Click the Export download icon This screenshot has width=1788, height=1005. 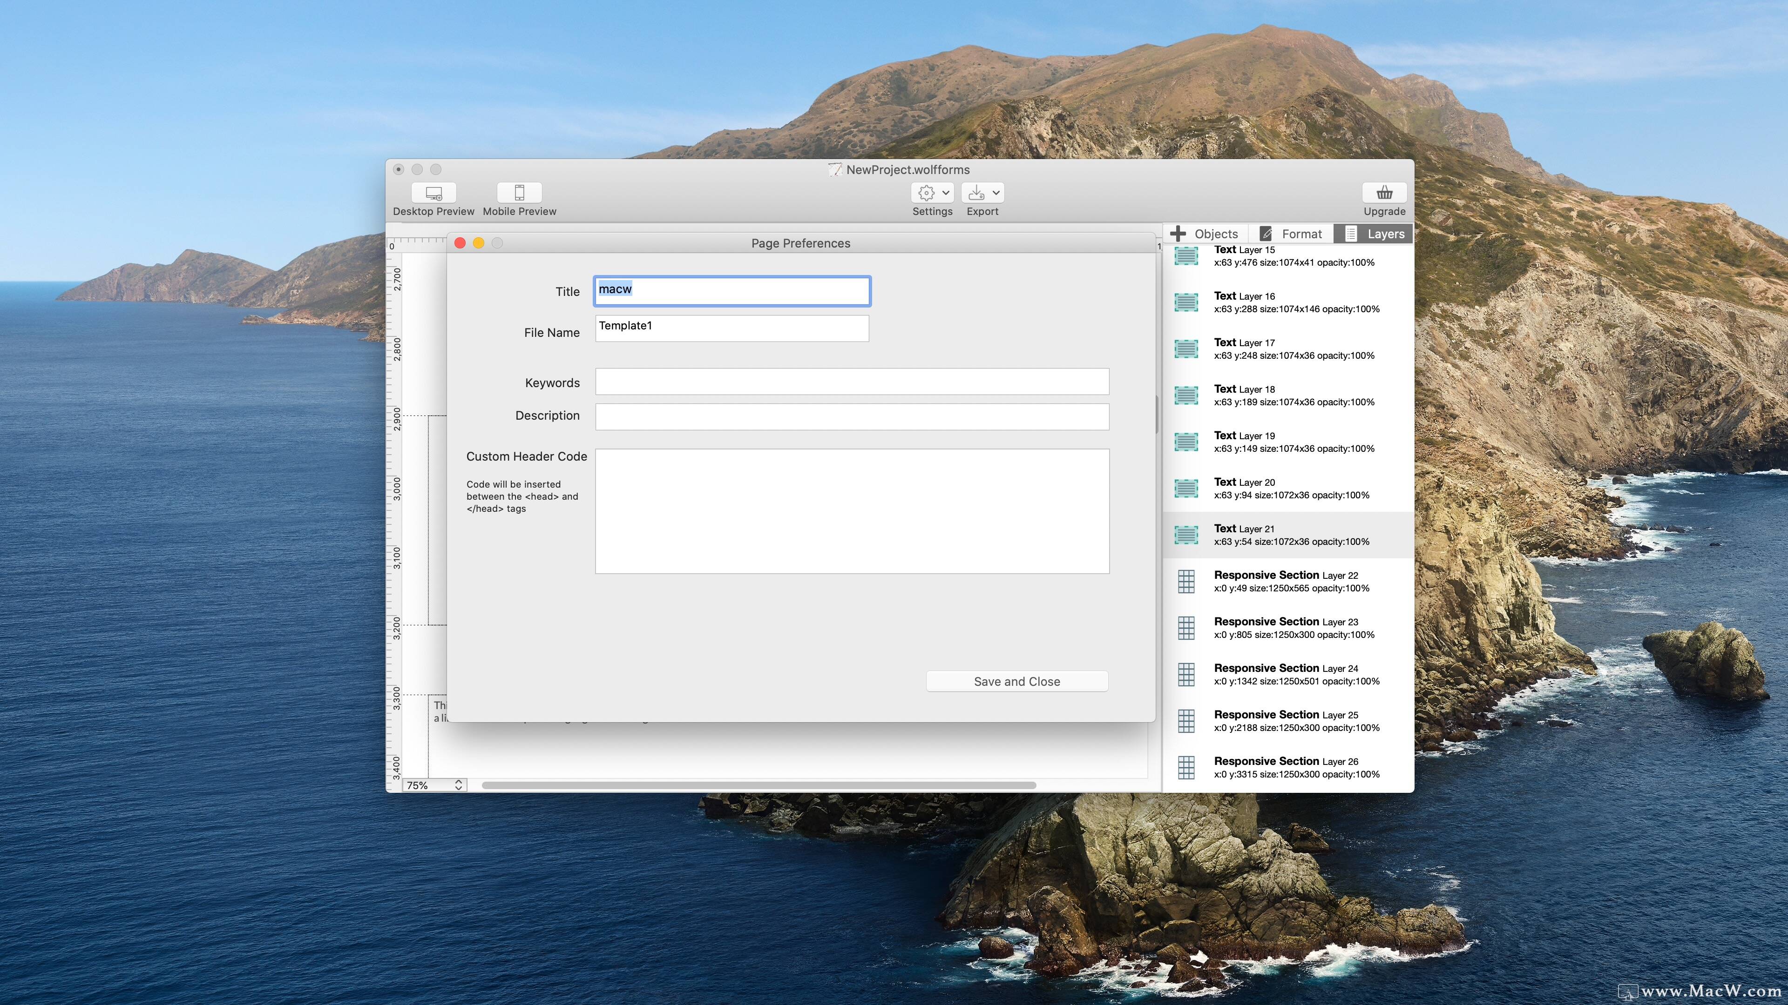976,193
